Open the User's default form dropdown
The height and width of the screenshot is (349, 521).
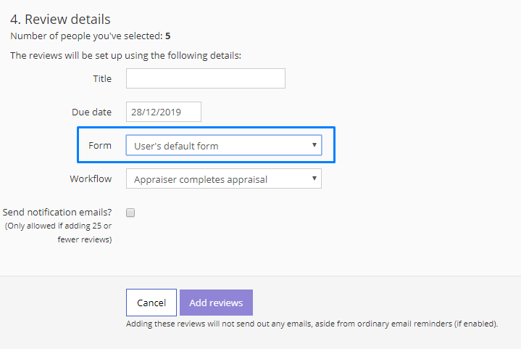(224, 145)
